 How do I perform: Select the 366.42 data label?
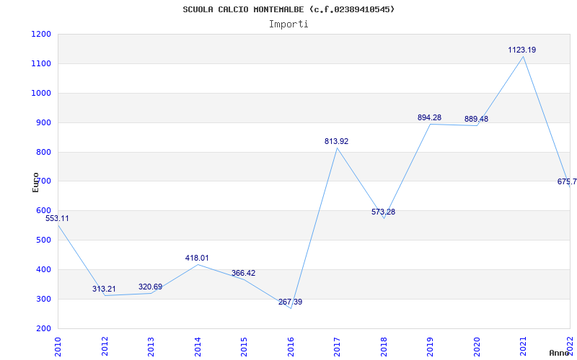point(243,274)
